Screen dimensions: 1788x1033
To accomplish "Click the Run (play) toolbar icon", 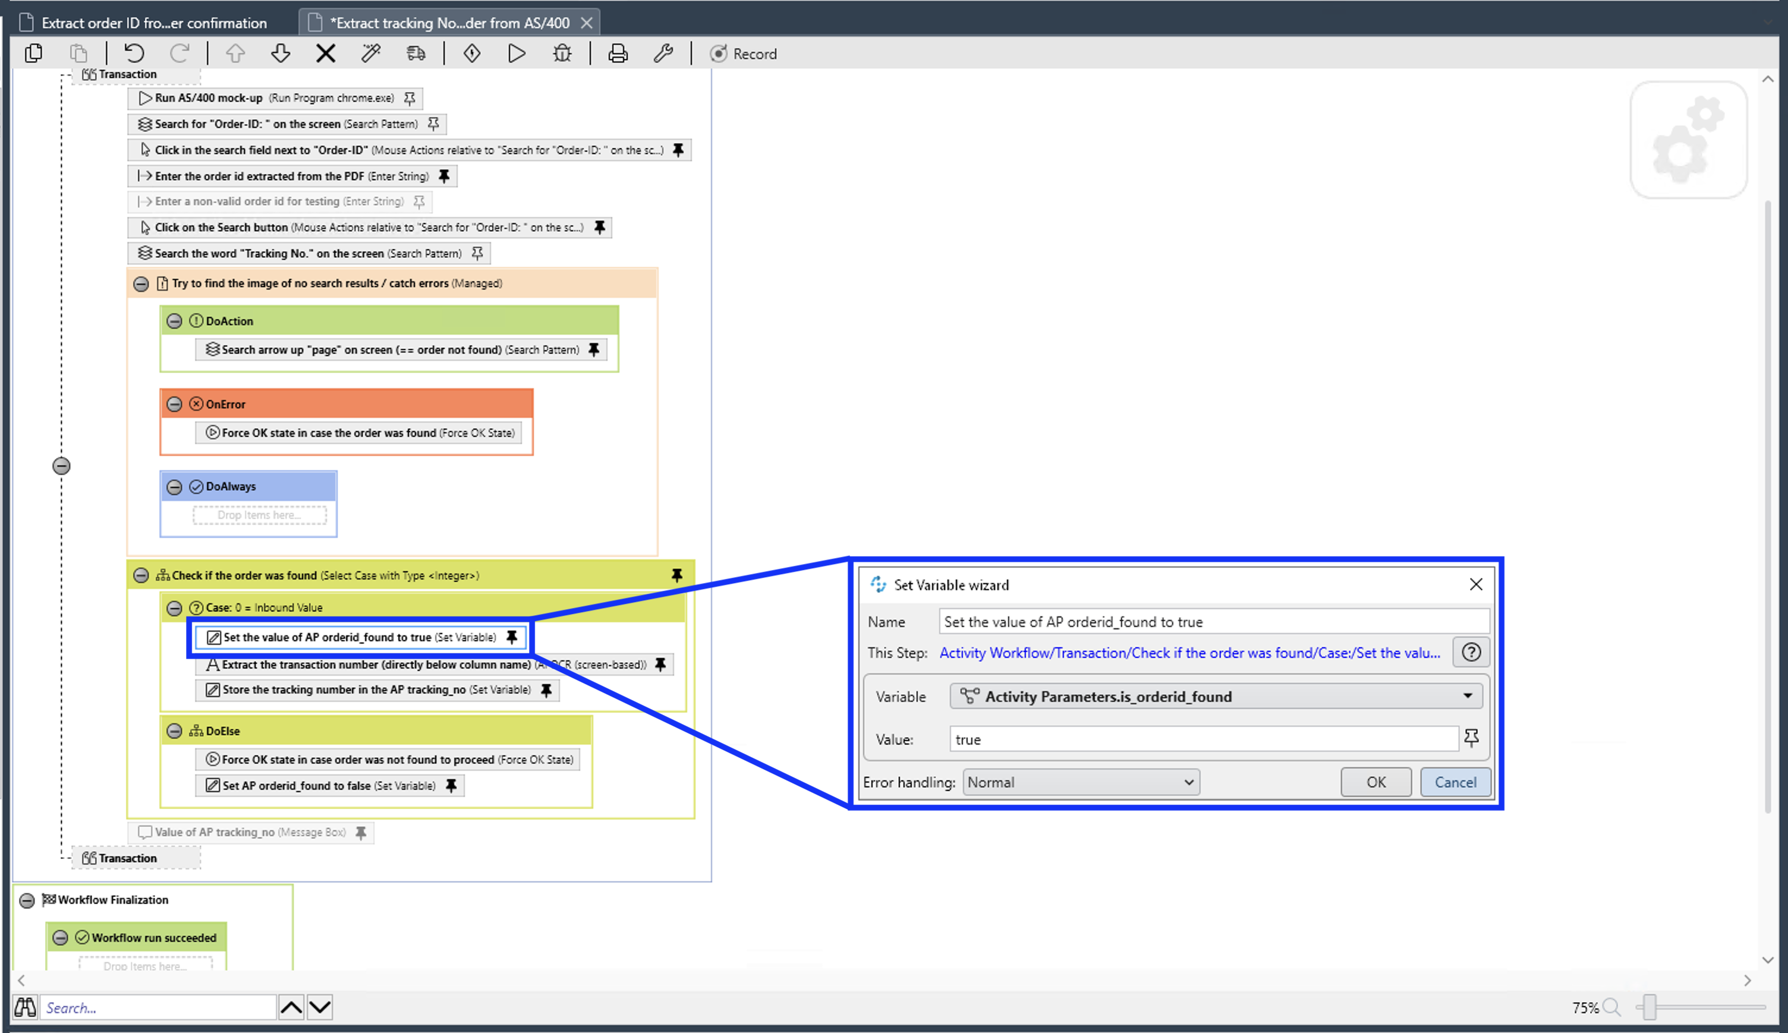I will (517, 53).
